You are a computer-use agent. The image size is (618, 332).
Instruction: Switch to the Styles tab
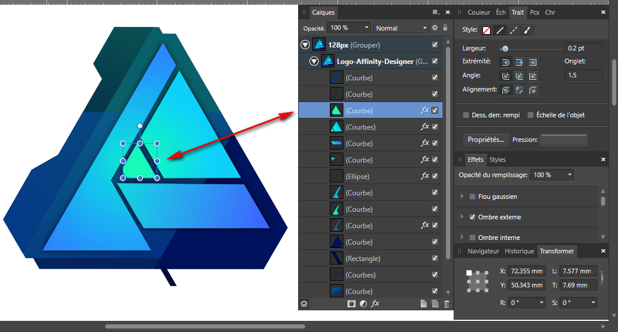click(x=497, y=160)
